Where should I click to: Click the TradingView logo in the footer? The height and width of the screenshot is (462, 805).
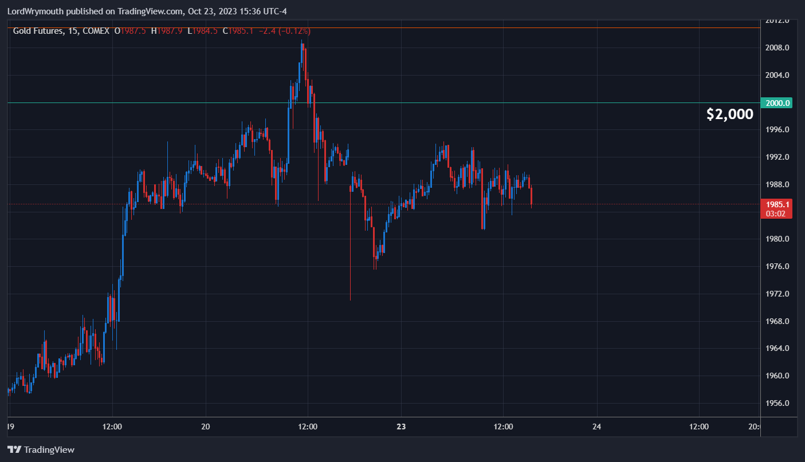pyautogui.click(x=41, y=449)
